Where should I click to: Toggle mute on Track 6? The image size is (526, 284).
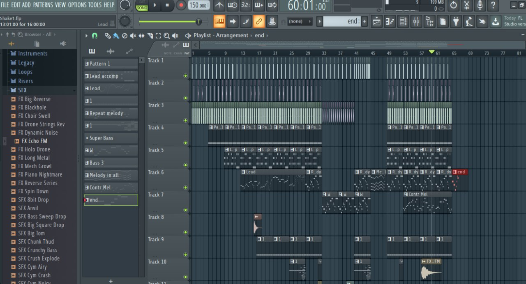[x=185, y=188]
